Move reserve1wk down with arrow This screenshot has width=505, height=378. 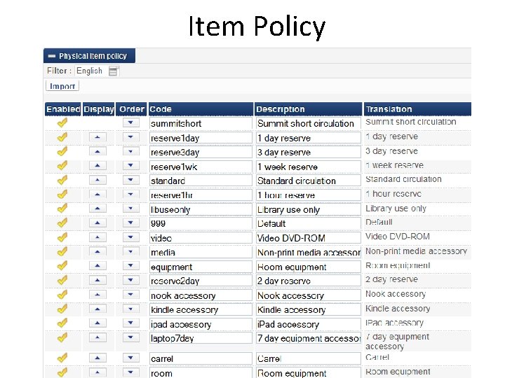130,166
